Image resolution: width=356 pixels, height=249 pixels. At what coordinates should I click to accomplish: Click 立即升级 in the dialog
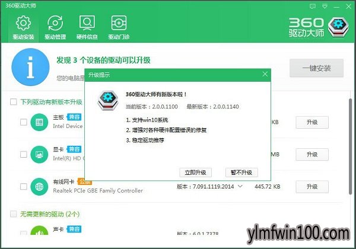pyautogui.click(x=195, y=173)
